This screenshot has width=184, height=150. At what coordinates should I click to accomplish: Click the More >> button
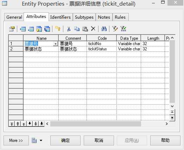click(x=16, y=140)
